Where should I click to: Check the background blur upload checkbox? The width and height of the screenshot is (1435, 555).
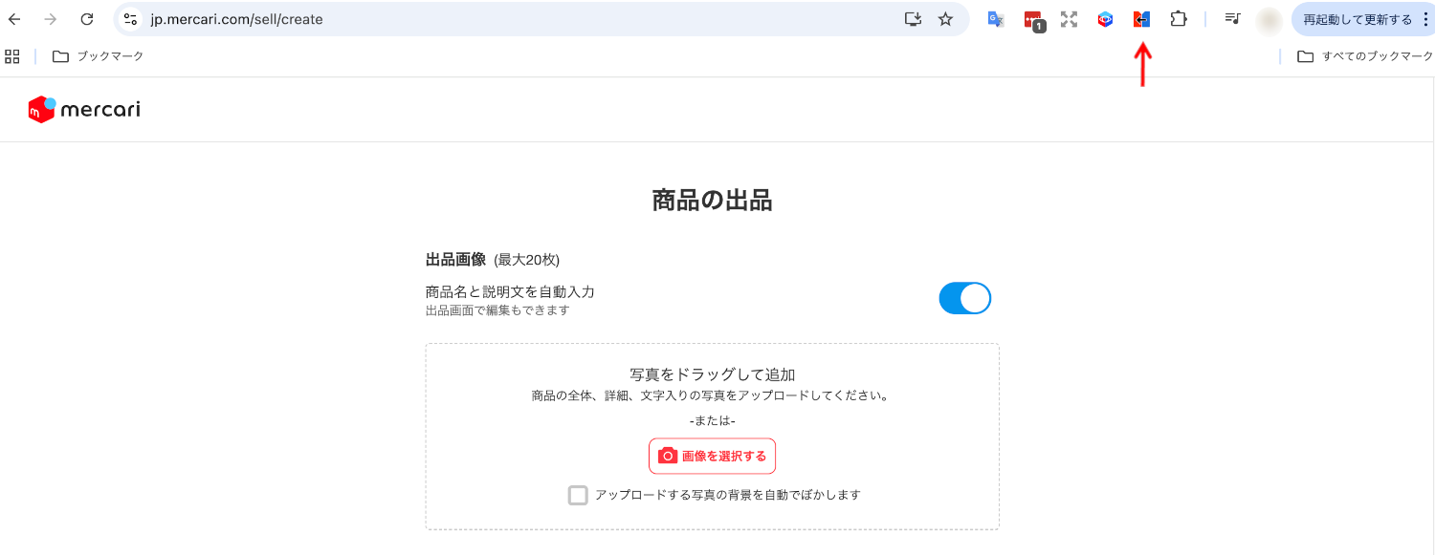(x=578, y=495)
